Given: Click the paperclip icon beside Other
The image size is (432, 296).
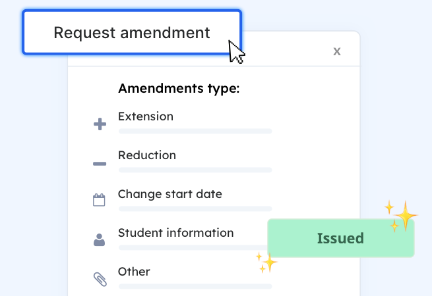Looking at the screenshot, I should 100,280.
